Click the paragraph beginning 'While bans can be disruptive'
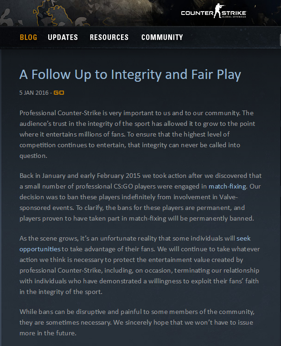Screen dimensions: 281x346 tap(137, 322)
